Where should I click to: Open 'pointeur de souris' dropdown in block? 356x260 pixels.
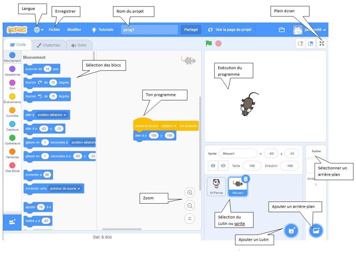(65, 188)
